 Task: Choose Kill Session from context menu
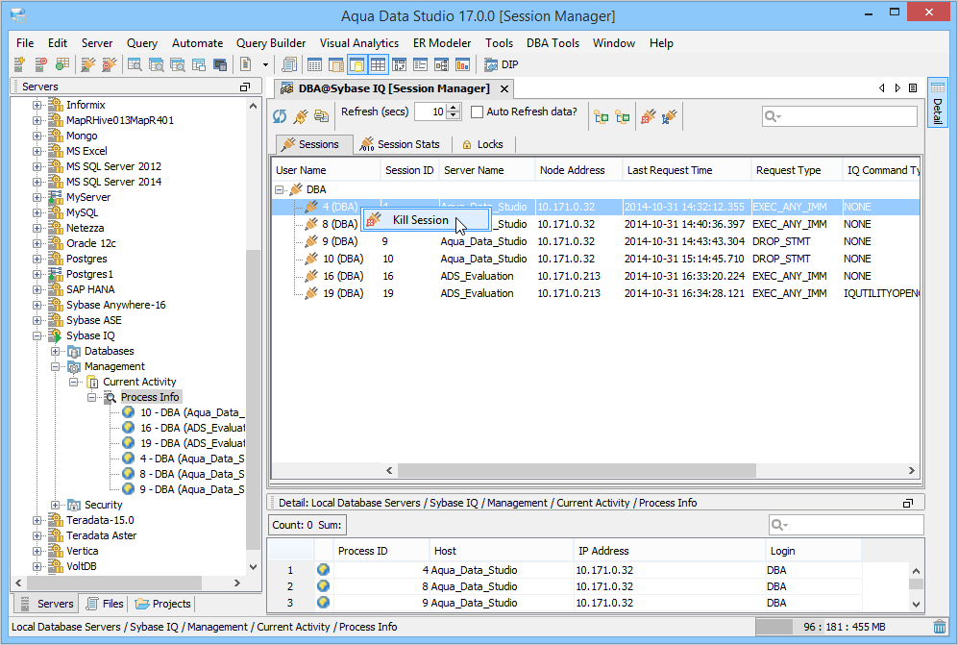[420, 220]
